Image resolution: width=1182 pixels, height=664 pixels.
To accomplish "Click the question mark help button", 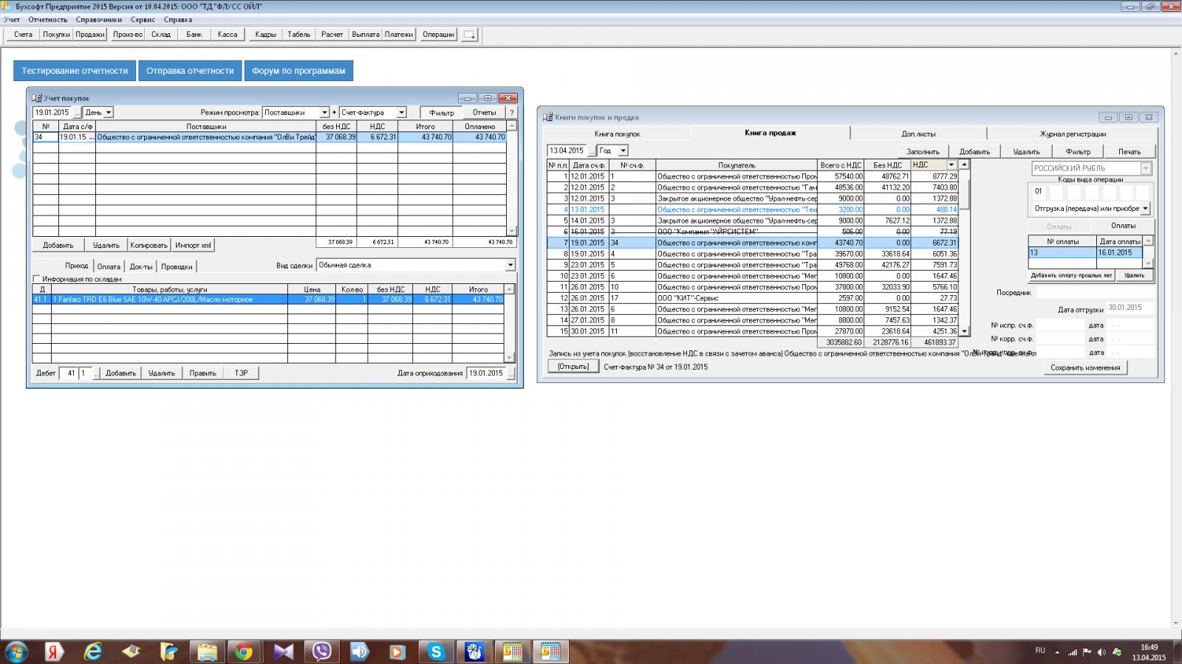I will click(512, 113).
